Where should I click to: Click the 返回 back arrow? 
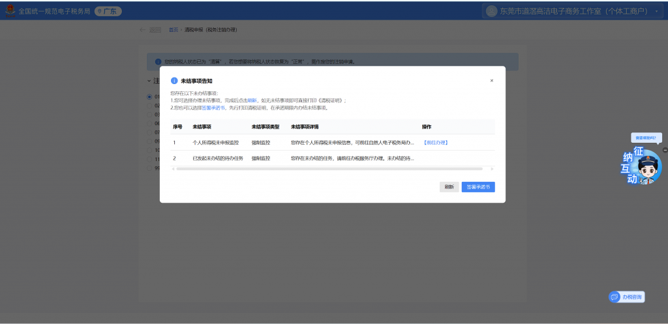point(143,30)
